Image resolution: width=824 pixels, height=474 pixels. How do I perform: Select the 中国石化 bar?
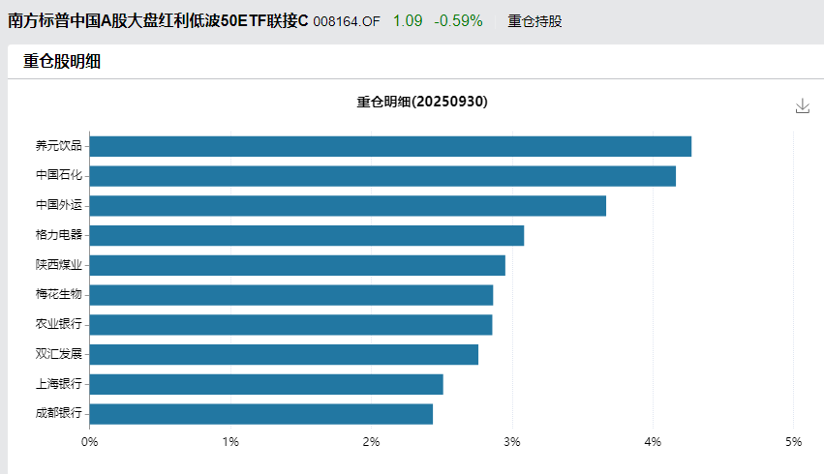click(x=382, y=176)
